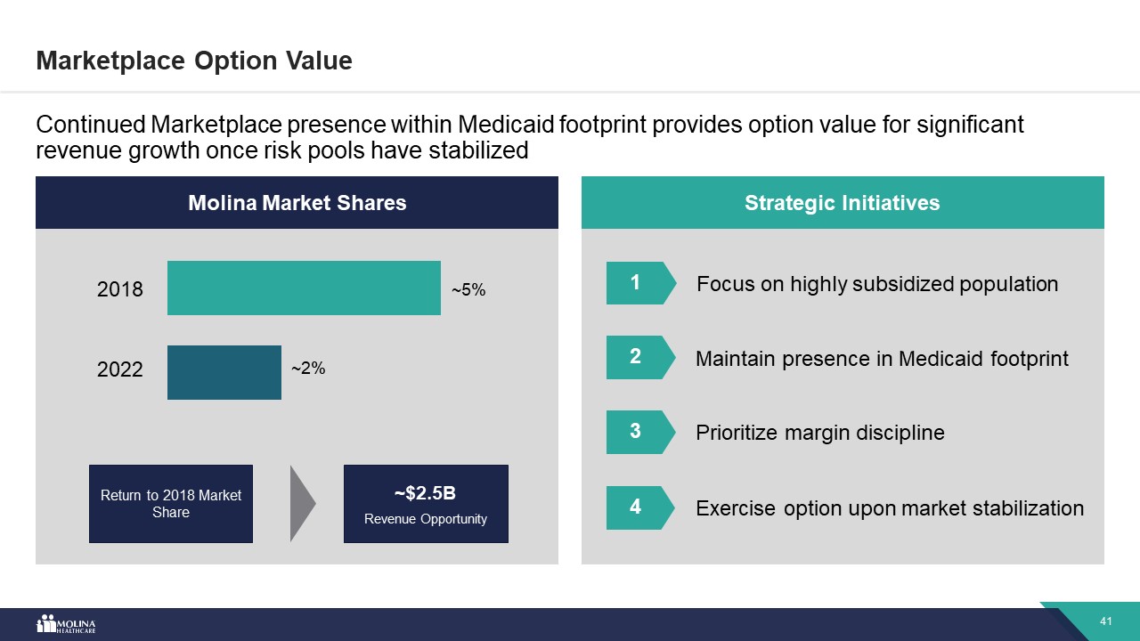The image size is (1140, 641).
Task: Click the ~$2.5B Revenue Opportunity box
Action: click(x=426, y=504)
